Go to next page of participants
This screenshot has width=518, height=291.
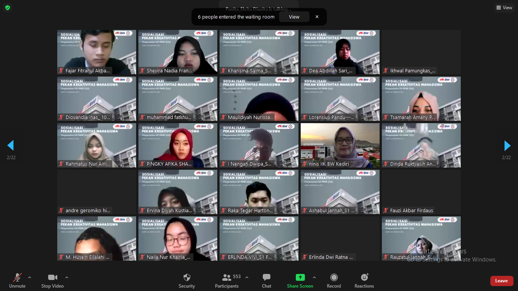507,145
